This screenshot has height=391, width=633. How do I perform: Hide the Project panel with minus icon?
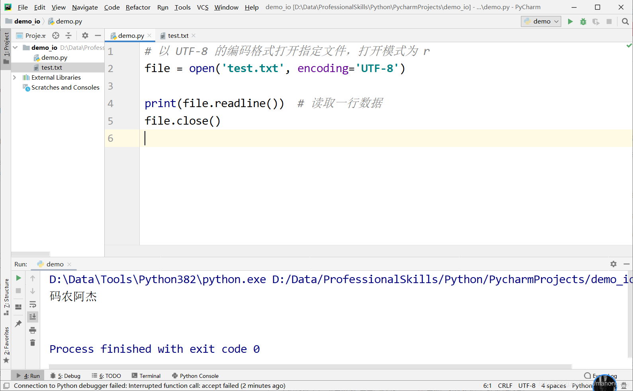pos(98,35)
